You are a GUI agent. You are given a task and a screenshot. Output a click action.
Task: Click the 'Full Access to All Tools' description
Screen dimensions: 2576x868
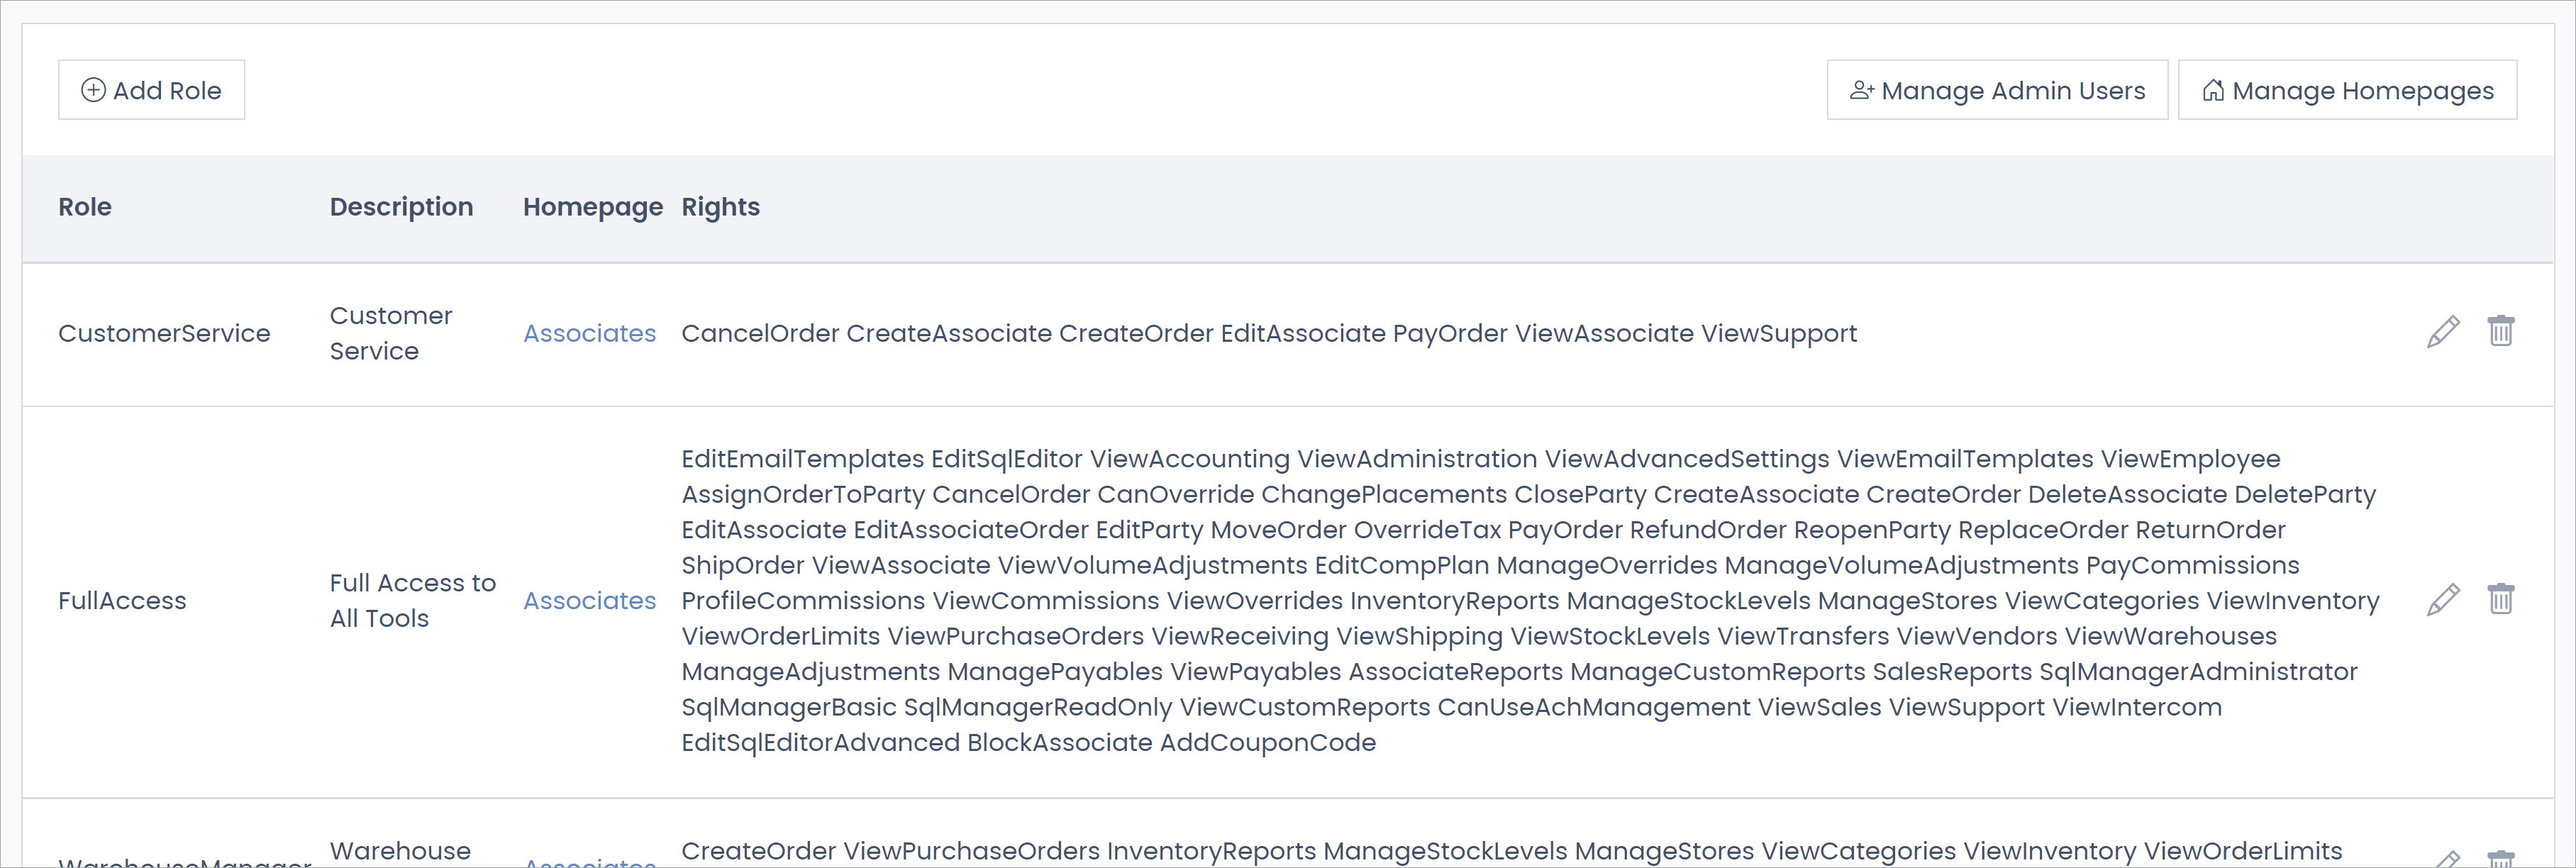[x=412, y=600]
